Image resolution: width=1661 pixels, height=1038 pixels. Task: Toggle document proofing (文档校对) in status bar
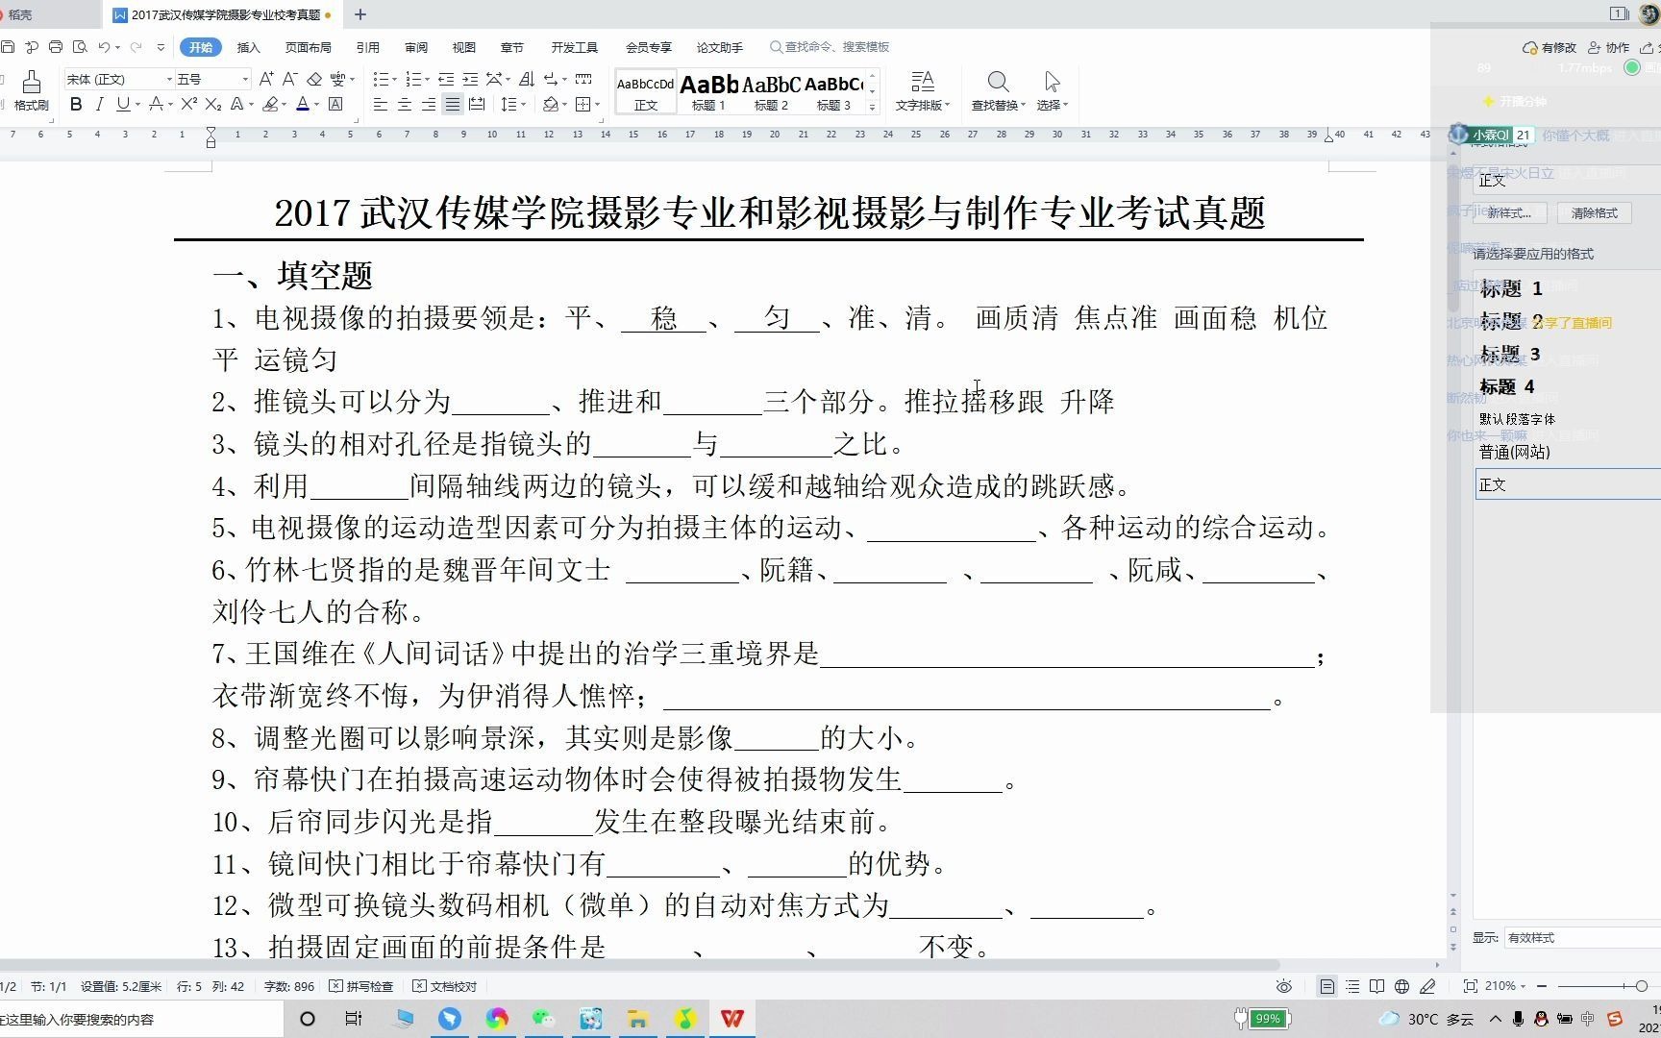[445, 986]
